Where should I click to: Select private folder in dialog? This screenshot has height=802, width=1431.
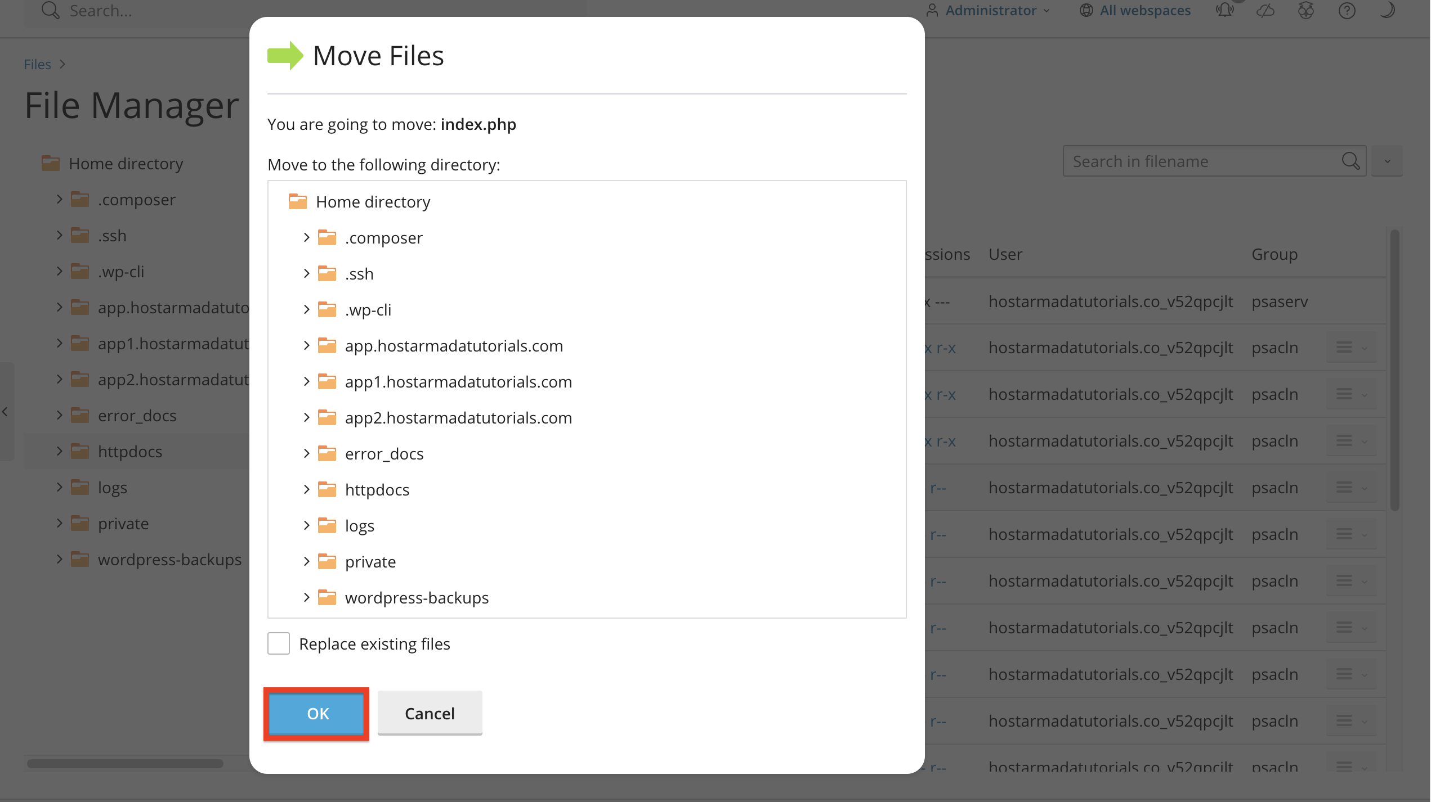[370, 562]
